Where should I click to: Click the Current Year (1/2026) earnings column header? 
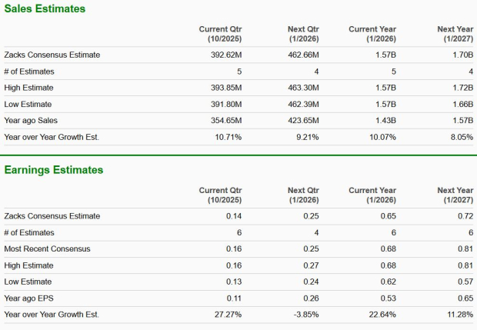click(372, 195)
